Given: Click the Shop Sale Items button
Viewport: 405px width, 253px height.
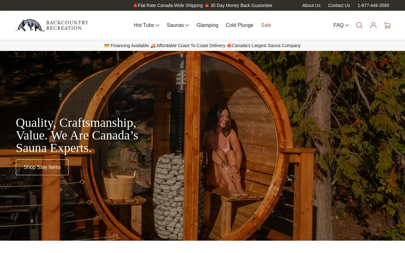Looking at the screenshot, I should tap(42, 167).
